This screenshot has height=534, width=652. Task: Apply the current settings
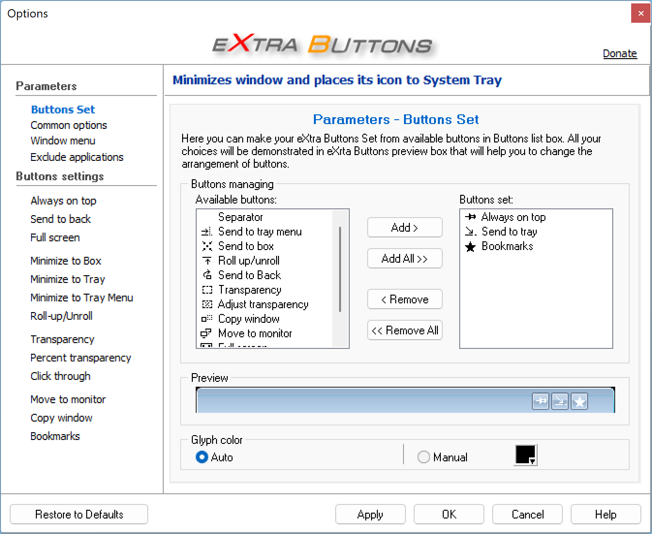371,514
